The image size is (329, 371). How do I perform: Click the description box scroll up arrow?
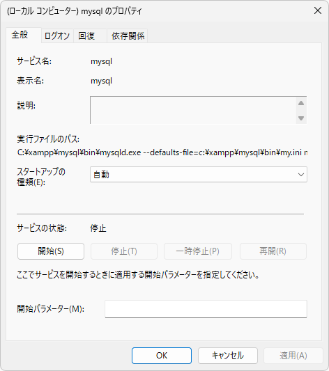pyautogui.click(x=301, y=103)
